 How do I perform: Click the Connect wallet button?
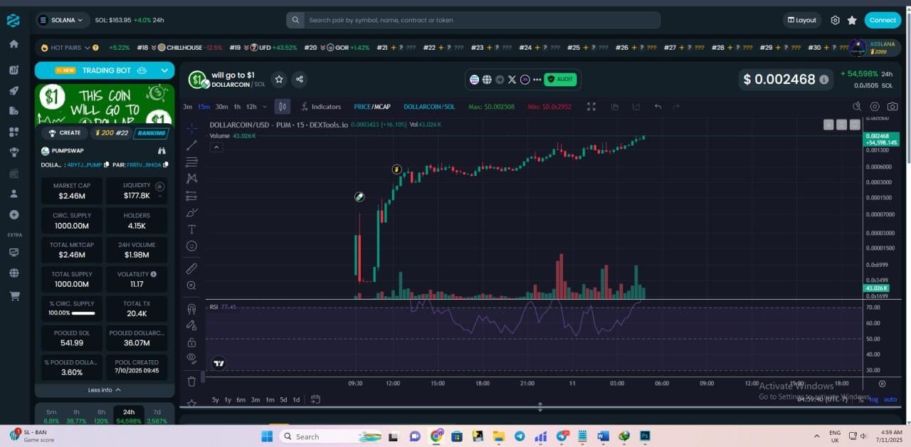pos(883,20)
